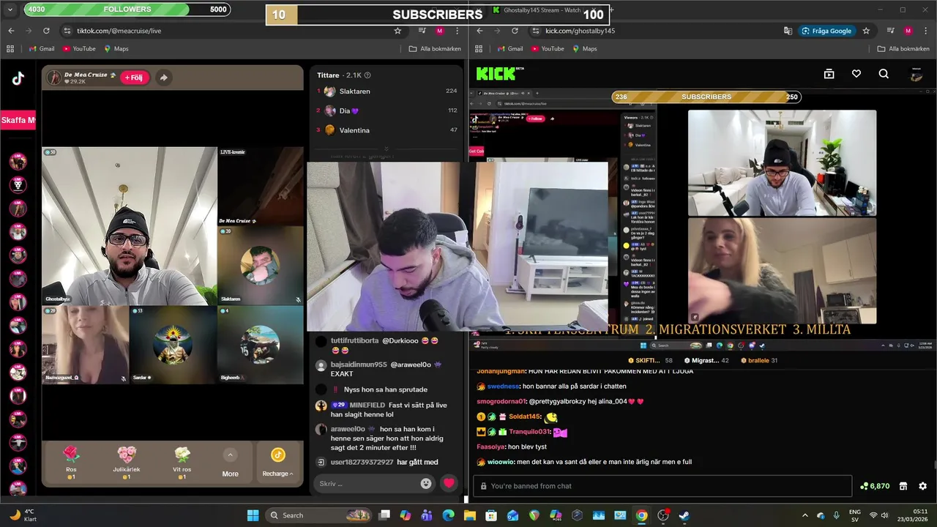Tap the red heart like button
Viewport: 937px width, 527px height.
[449, 483]
